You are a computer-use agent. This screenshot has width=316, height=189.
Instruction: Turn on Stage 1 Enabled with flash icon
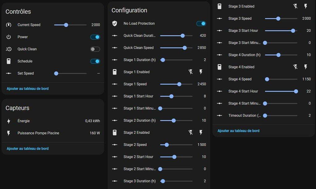point(201,72)
